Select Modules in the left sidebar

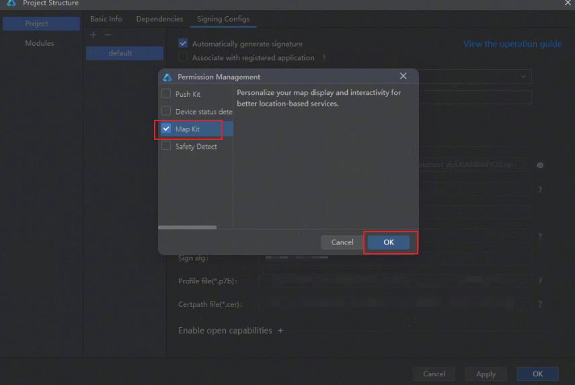[x=39, y=43]
